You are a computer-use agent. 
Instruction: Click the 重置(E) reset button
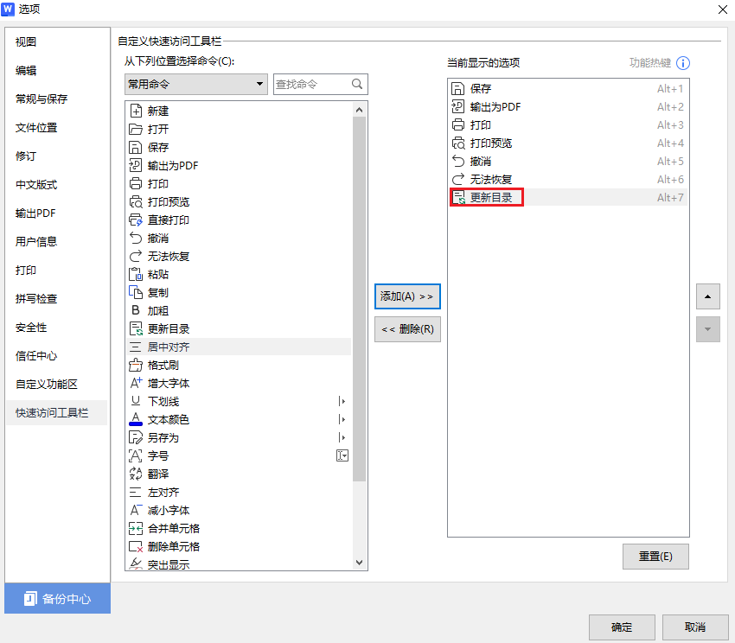[x=655, y=556]
